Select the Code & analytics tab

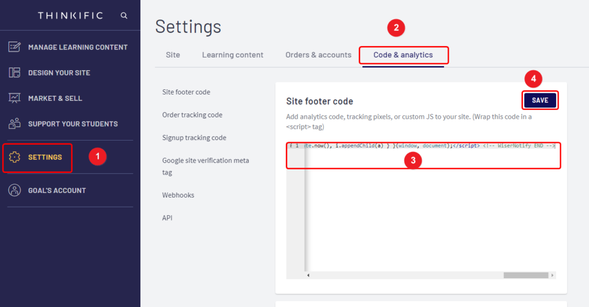[403, 55]
